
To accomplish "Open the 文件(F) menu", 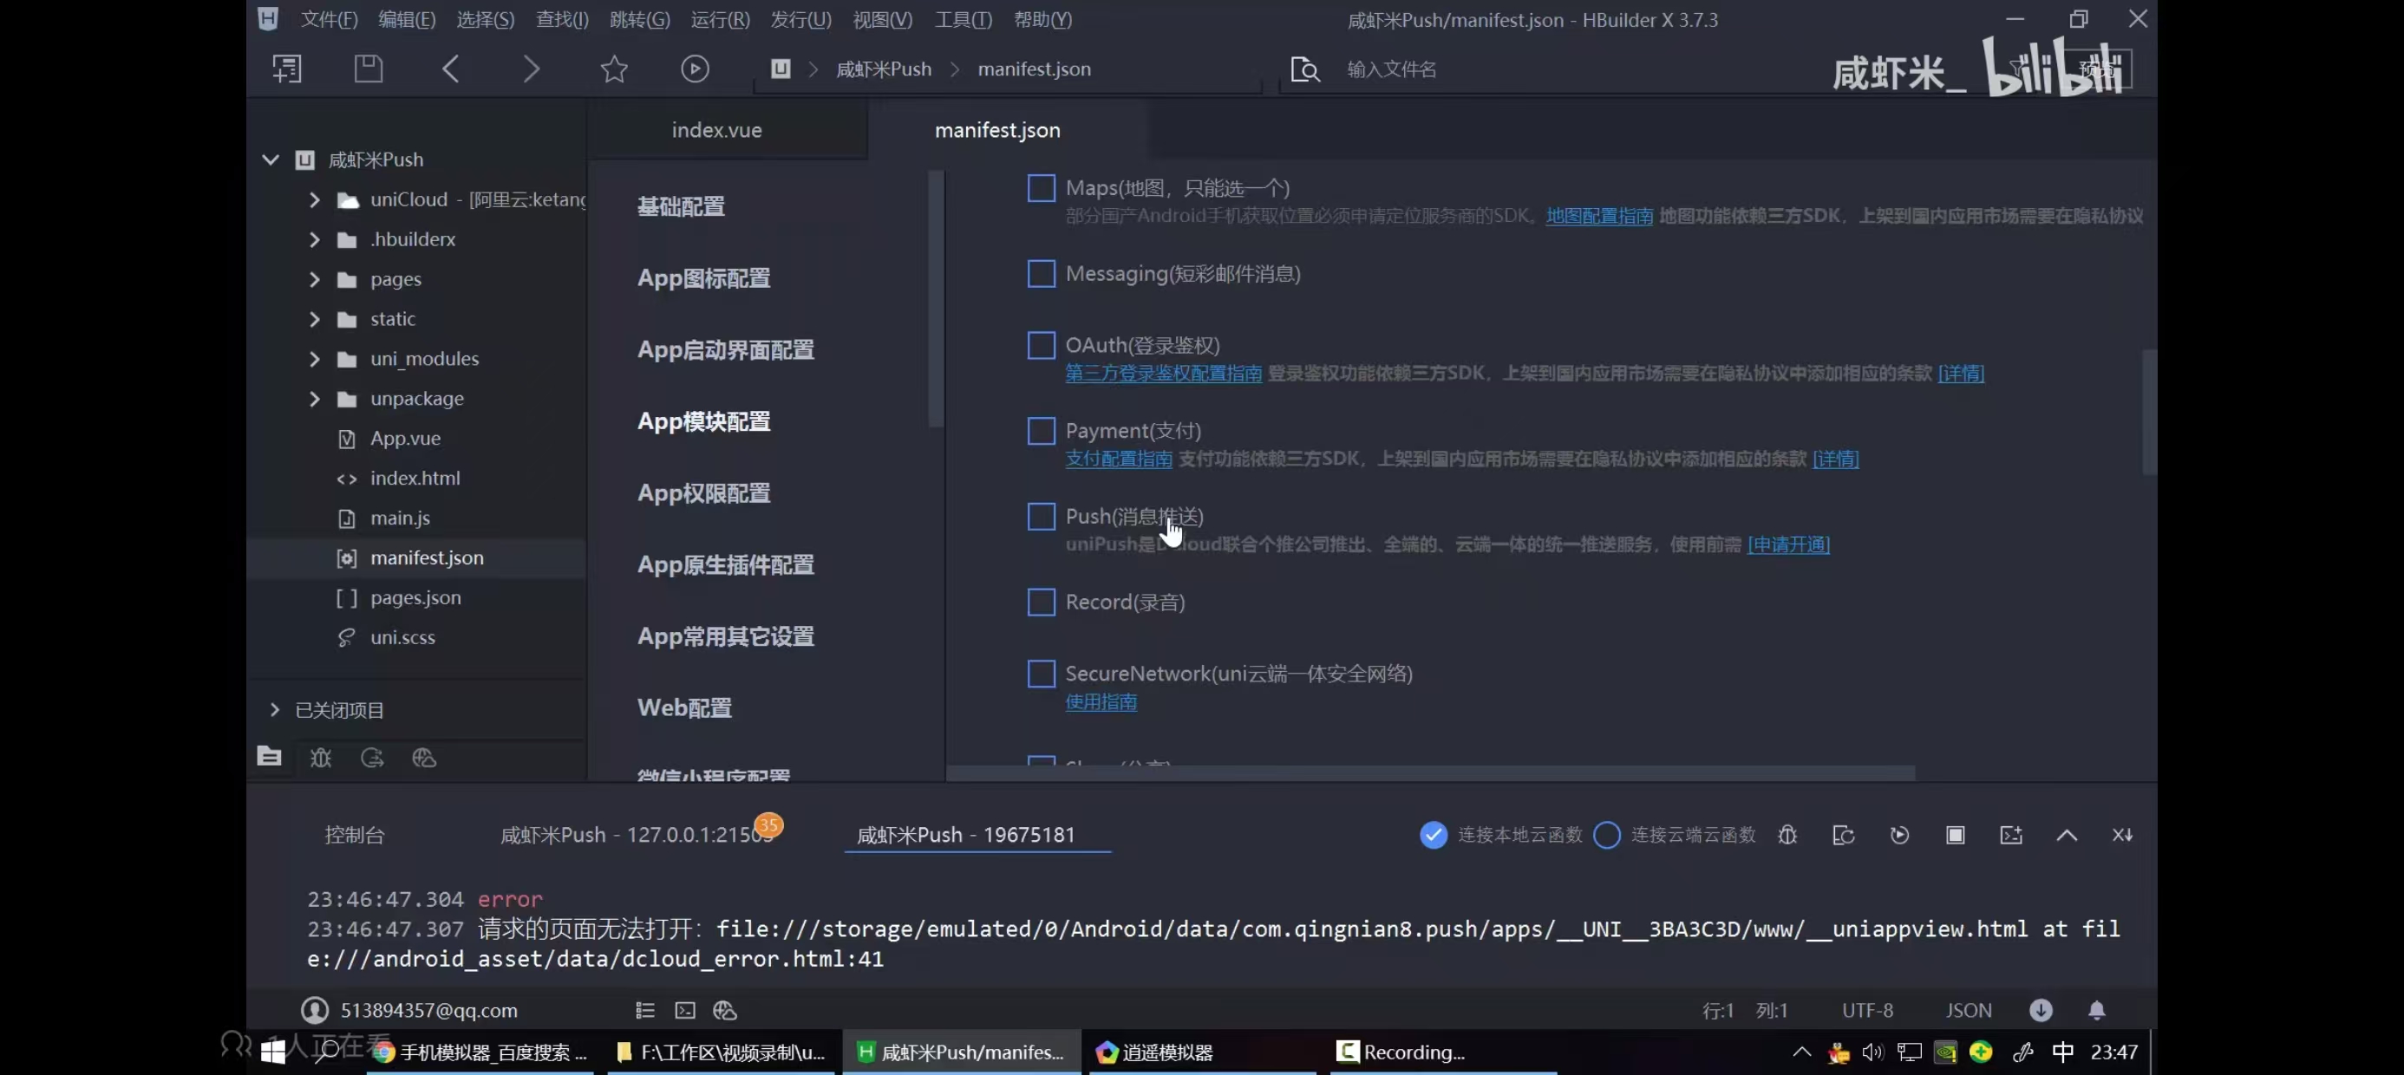I will click(x=330, y=20).
